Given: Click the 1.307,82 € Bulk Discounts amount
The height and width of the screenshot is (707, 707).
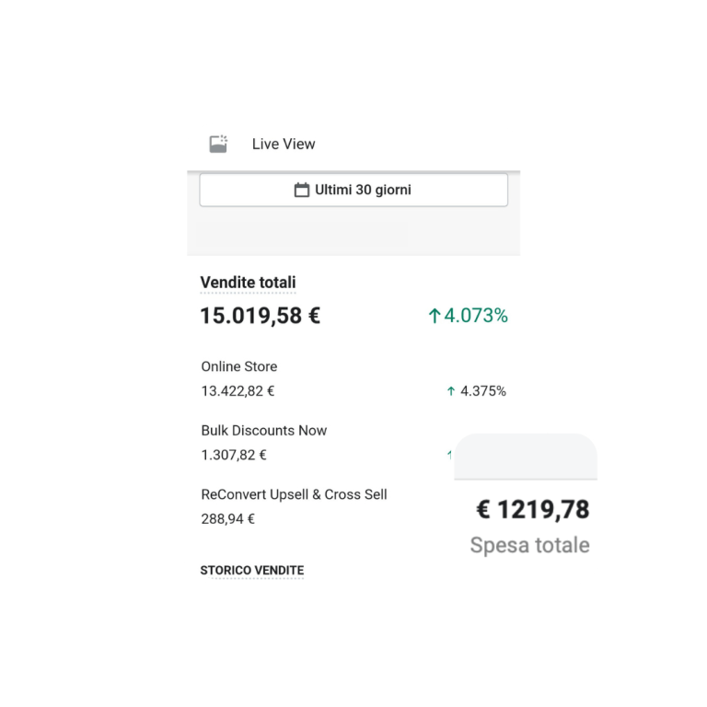Looking at the screenshot, I should pos(234,455).
